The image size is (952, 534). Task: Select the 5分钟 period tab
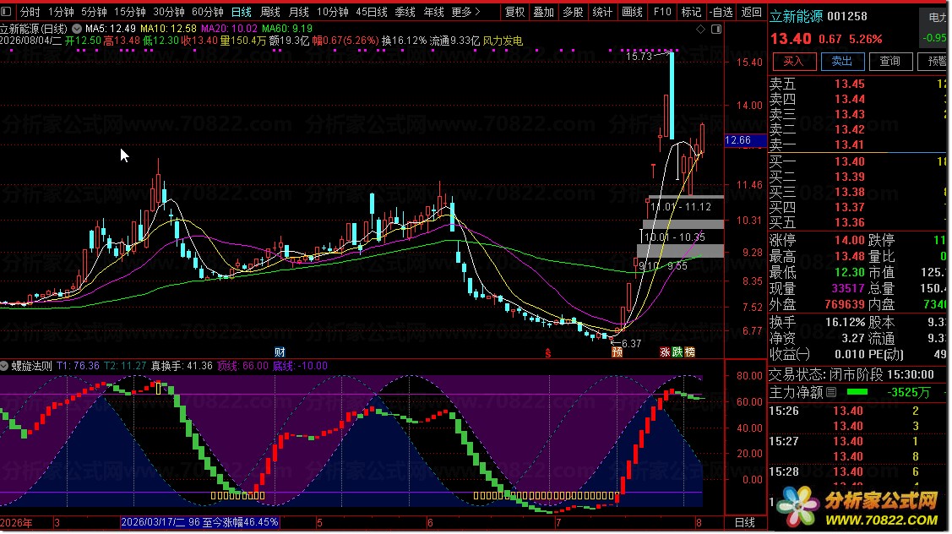[x=94, y=12]
